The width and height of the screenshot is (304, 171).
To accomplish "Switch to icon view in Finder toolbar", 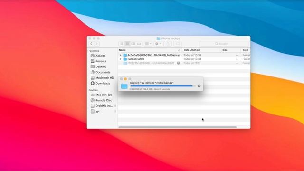I will pos(122,44).
